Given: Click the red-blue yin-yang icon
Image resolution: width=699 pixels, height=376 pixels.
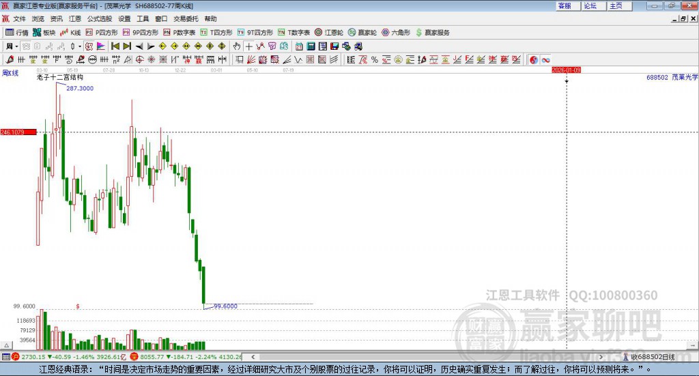Looking at the screenshot, I should [534, 60].
